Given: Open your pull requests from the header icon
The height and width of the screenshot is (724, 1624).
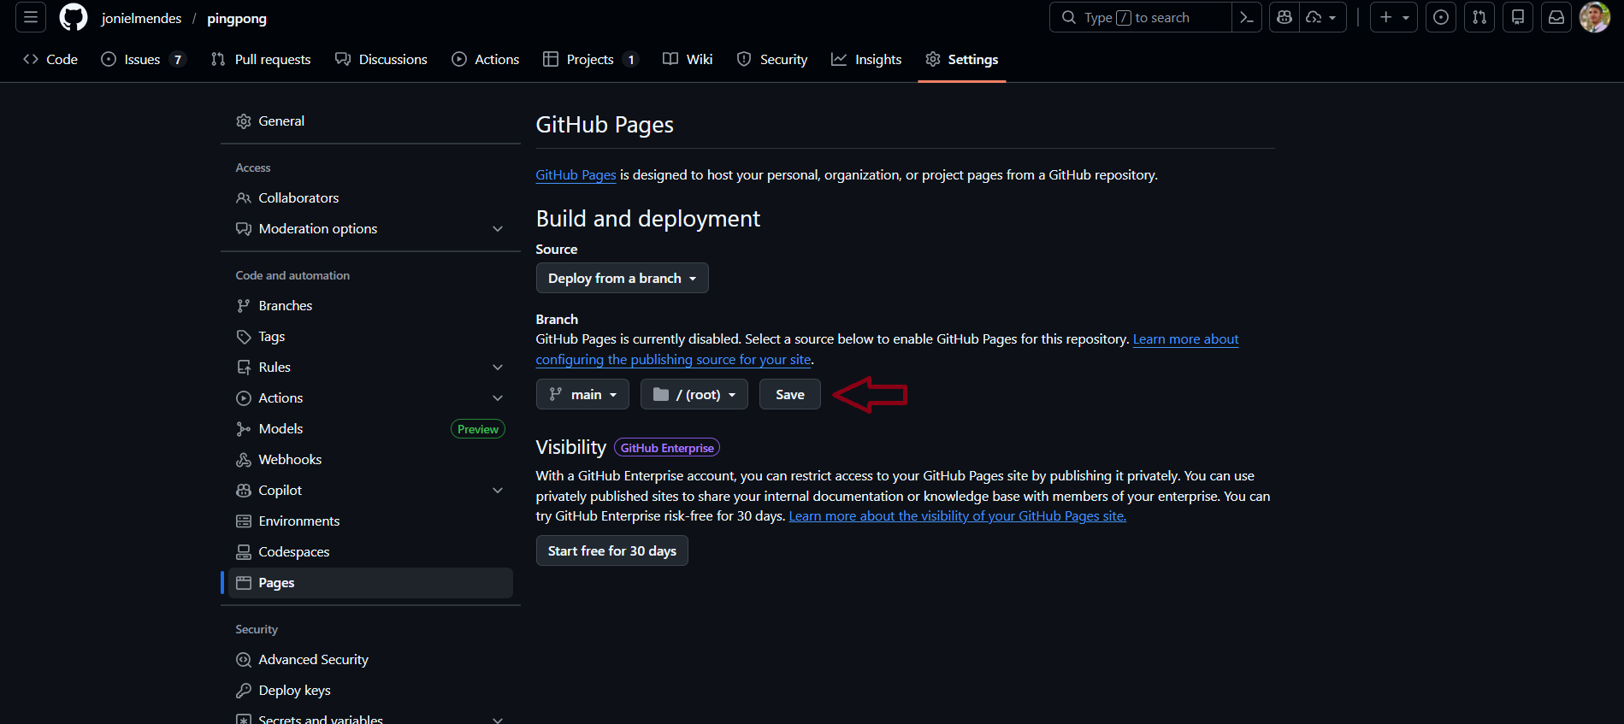Looking at the screenshot, I should 1479,17.
